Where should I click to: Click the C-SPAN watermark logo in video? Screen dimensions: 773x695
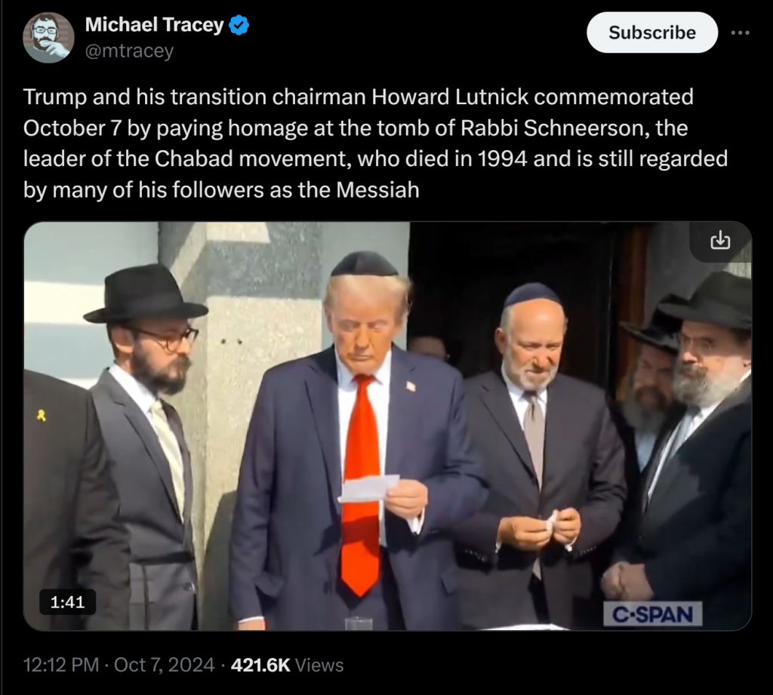click(x=653, y=614)
